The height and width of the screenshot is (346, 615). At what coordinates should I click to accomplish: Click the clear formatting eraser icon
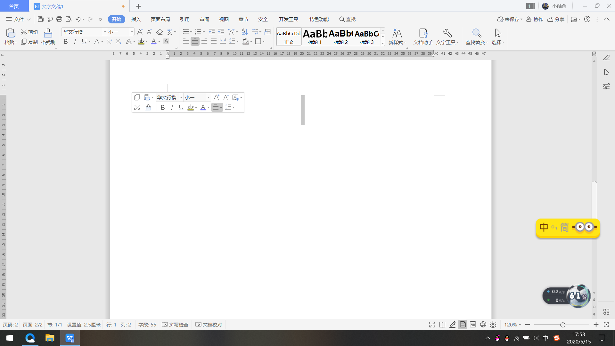pos(160,32)
